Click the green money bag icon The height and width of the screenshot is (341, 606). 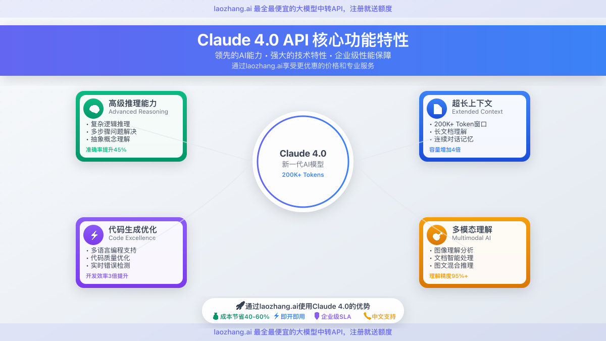[x=216, y=317]
